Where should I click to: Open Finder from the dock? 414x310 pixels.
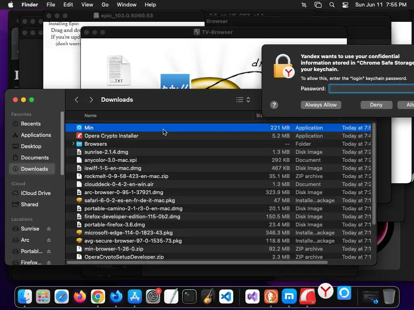pyautogui.click(x=25, y=297)
